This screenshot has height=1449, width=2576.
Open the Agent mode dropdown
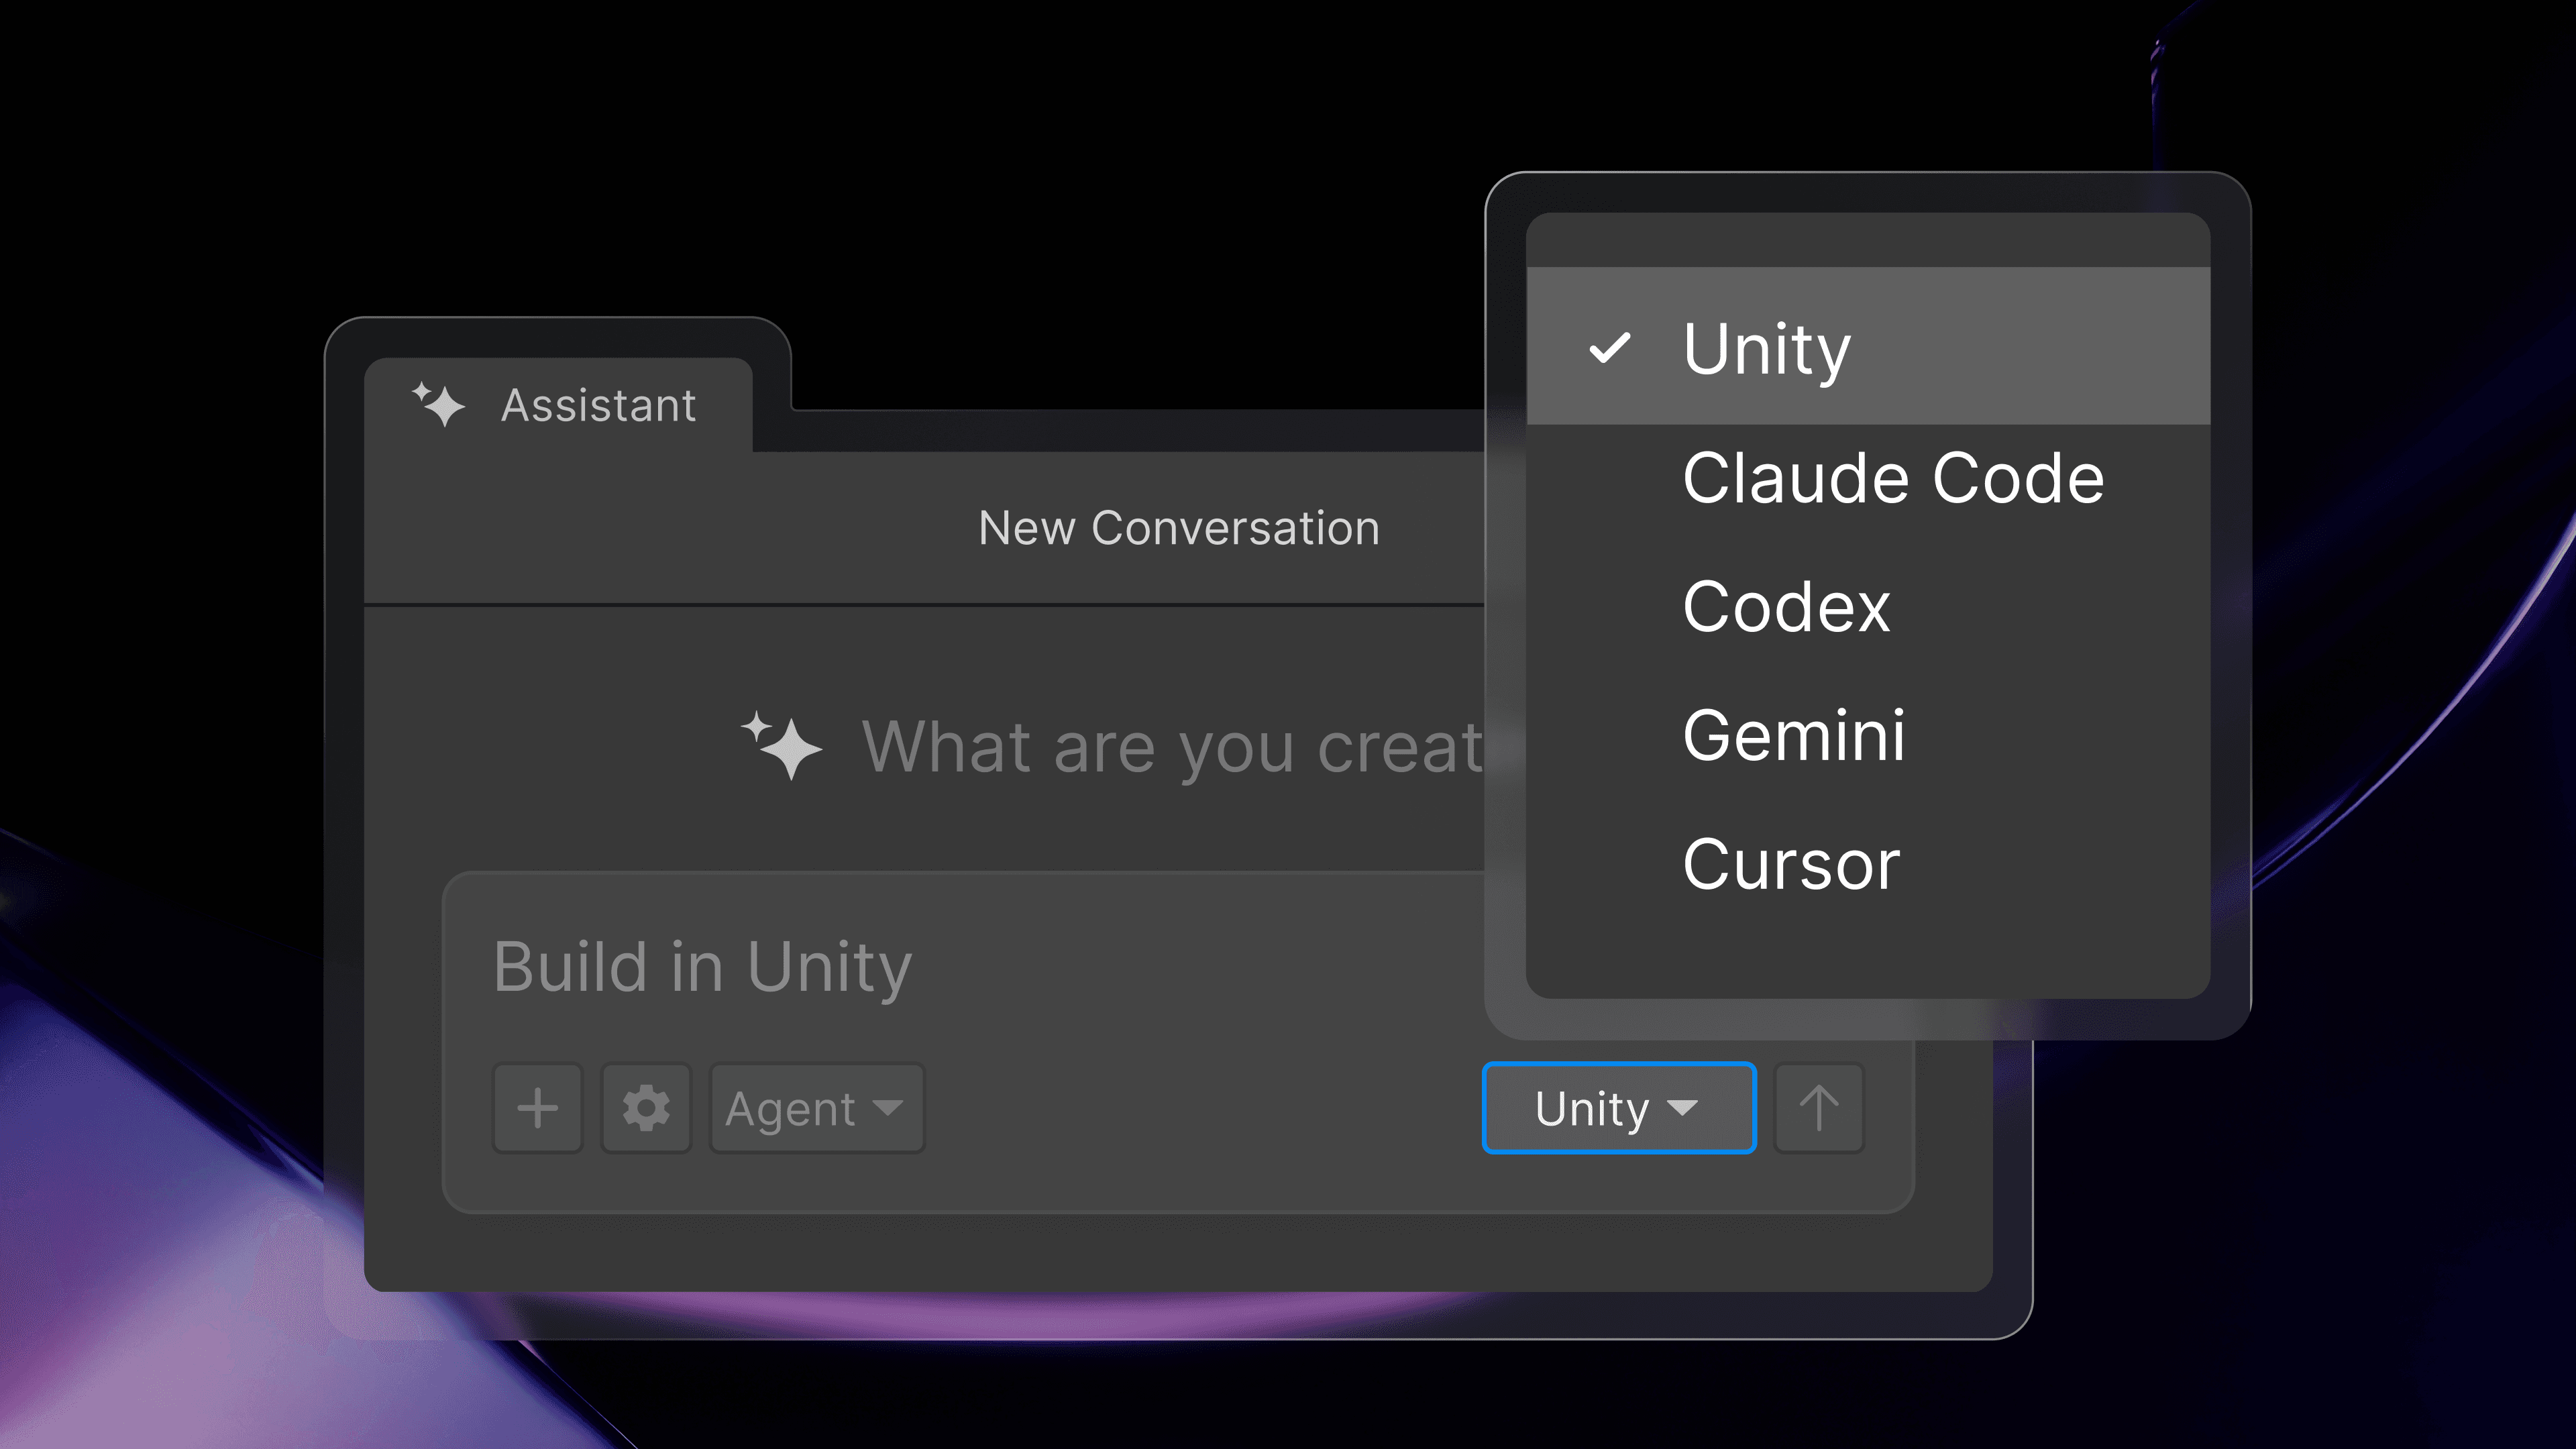pos(817,1108)
